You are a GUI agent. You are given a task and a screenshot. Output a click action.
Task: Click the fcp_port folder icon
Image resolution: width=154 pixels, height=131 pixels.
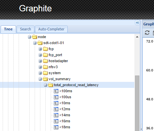pos(45,55)
